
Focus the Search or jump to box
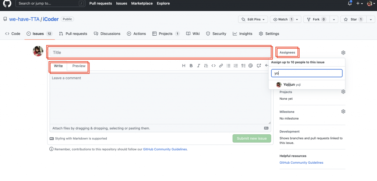(x=50, y=3)
